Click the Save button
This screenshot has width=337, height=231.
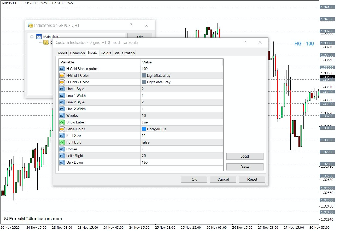click(x=245, y=167)
